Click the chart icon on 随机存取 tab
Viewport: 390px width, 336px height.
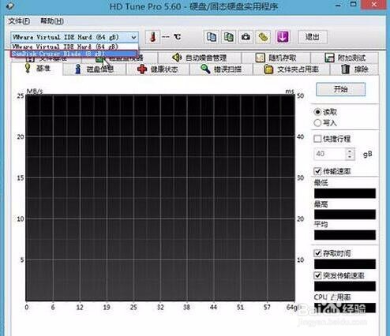pyautogui.click(x=260, y=58)
